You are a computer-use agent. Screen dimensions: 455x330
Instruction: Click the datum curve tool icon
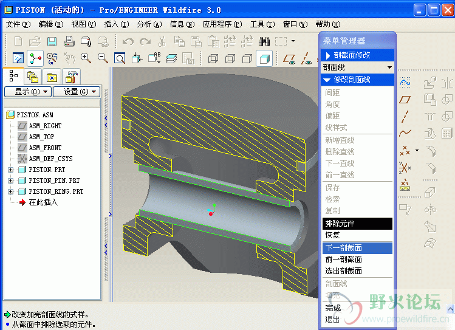(x=405, y=133)
